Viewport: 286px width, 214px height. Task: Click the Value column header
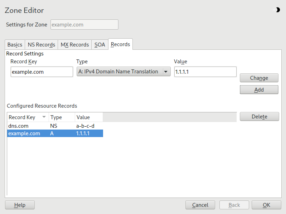[83, 117]
